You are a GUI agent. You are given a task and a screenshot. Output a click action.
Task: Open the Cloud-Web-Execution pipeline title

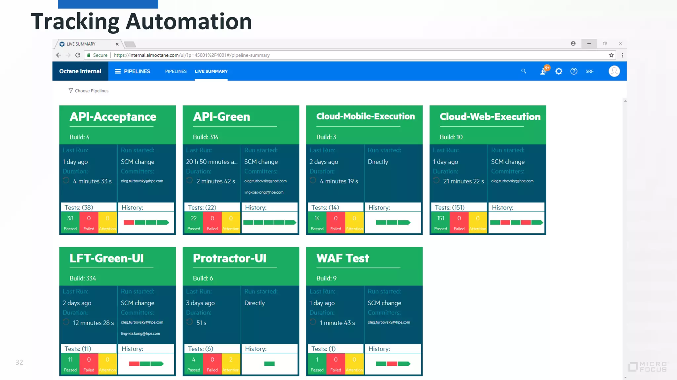[490, 116]
